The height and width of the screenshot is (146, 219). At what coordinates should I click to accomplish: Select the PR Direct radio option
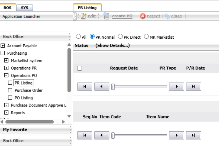[120, 36]
